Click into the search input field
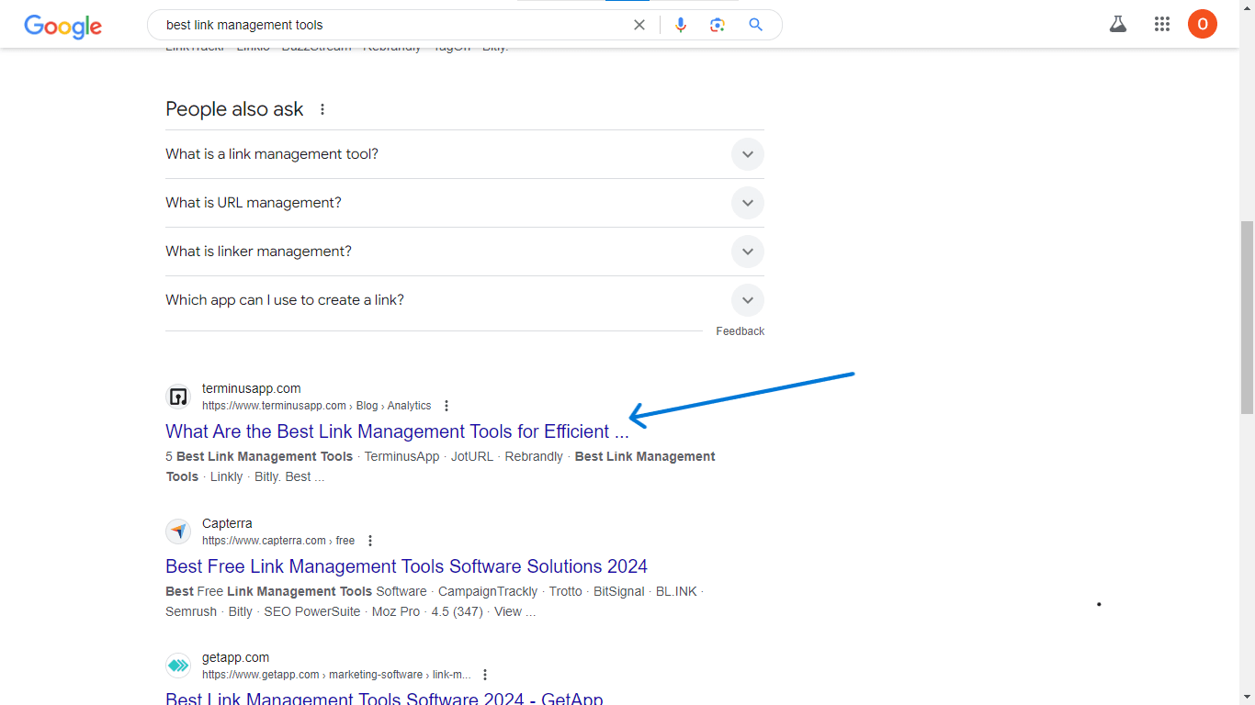Viewport: 1255px width, 705px height. [386, 25]
